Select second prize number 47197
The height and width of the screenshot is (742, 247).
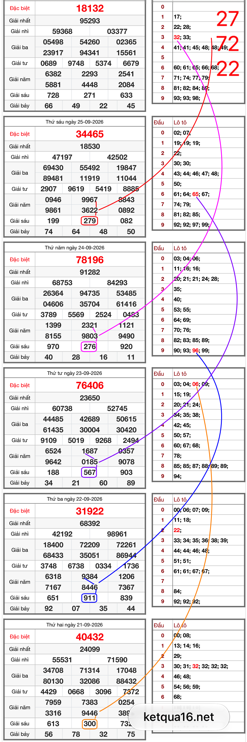[62, 157]
